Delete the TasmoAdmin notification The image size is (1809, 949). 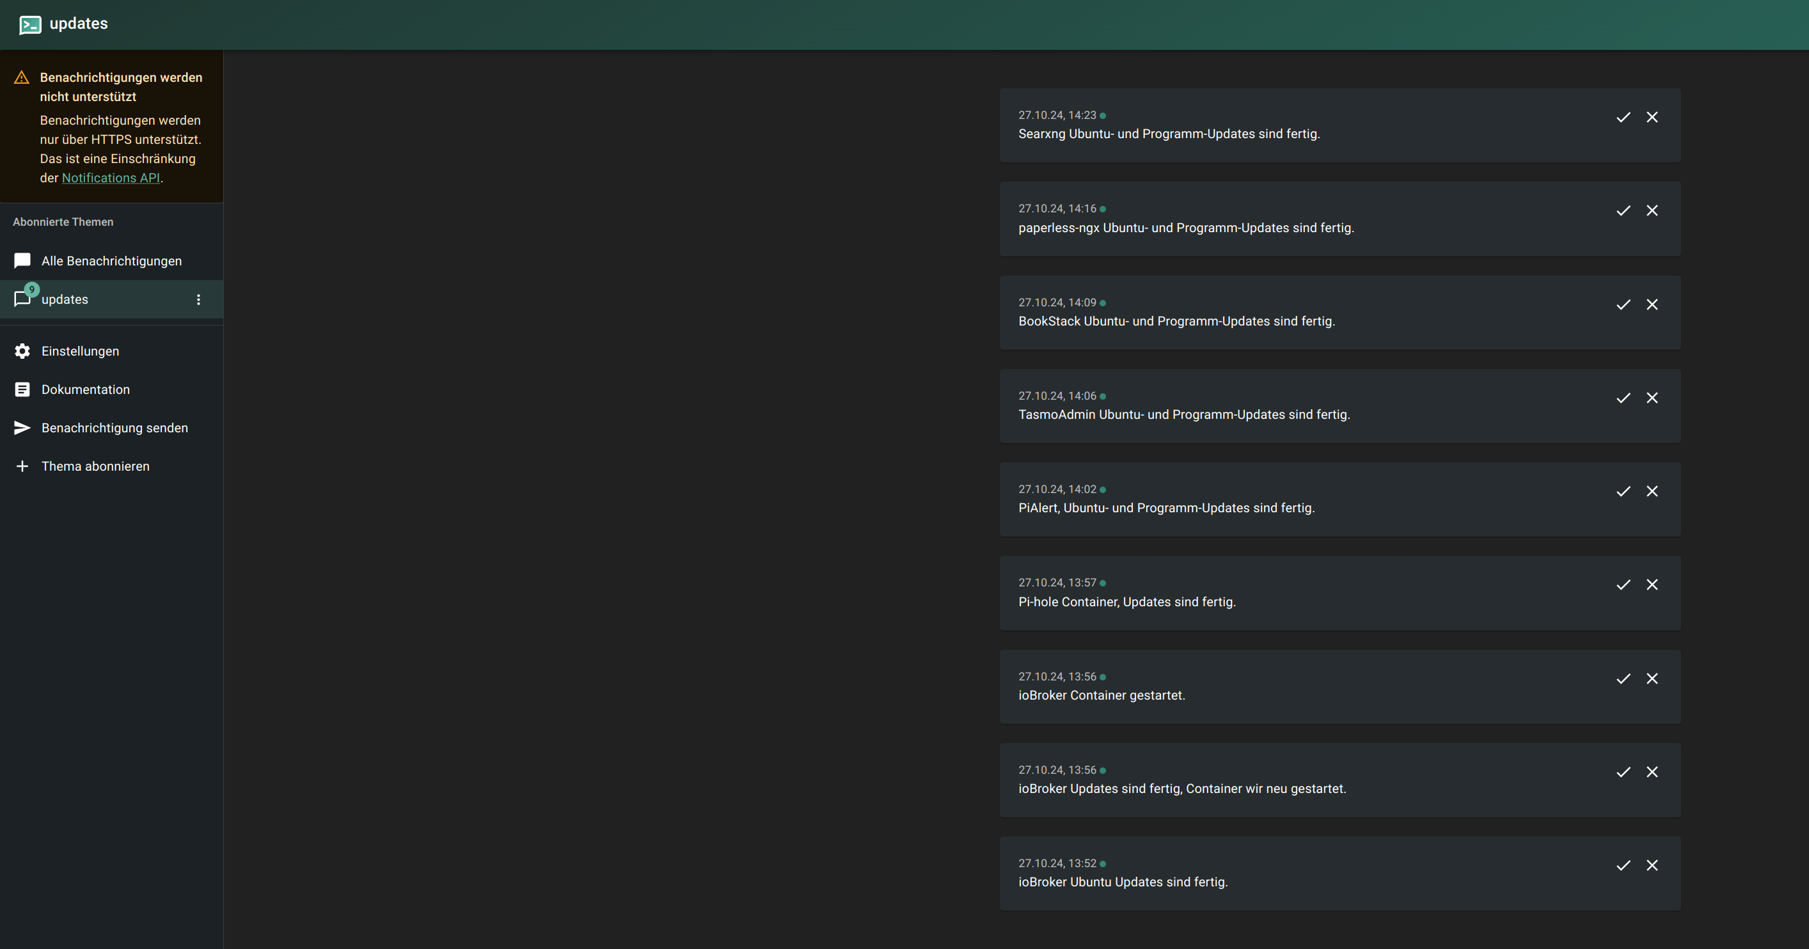point(1652,398)
